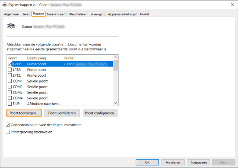The width and height of the screenshot is (238, 168).
Task: Enable the COM1 serial port checkbox
Action: click(x=10, y=81)
